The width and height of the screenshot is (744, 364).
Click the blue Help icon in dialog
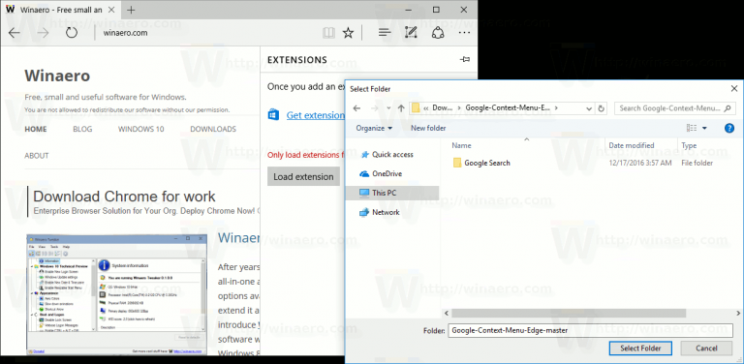click(x=729, y=128)
